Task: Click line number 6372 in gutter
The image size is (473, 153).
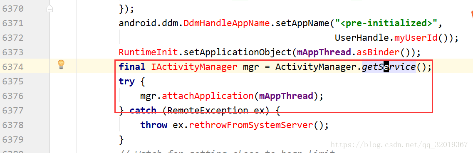Action: (13, 38)
